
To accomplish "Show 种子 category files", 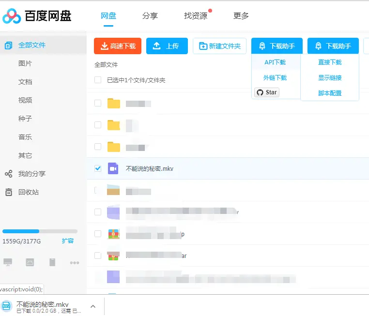I will [25, 119].
